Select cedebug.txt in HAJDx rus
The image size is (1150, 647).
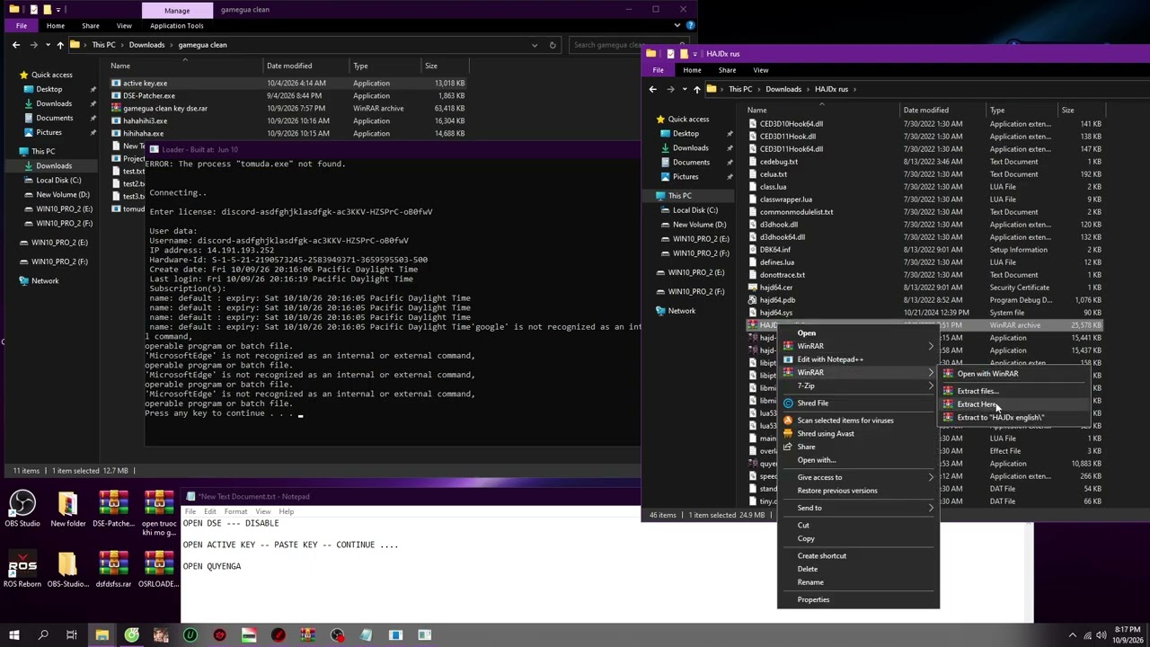pyautogui.click(x=925, y=162)
